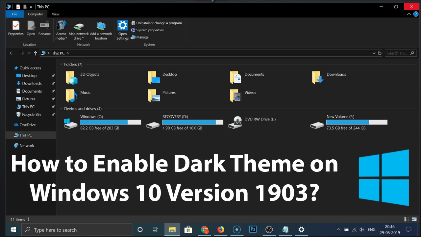Show hidden tray icons with the chevron
Image resolution: width=421 pixels, height=237 pixels.
coord(338,229)
